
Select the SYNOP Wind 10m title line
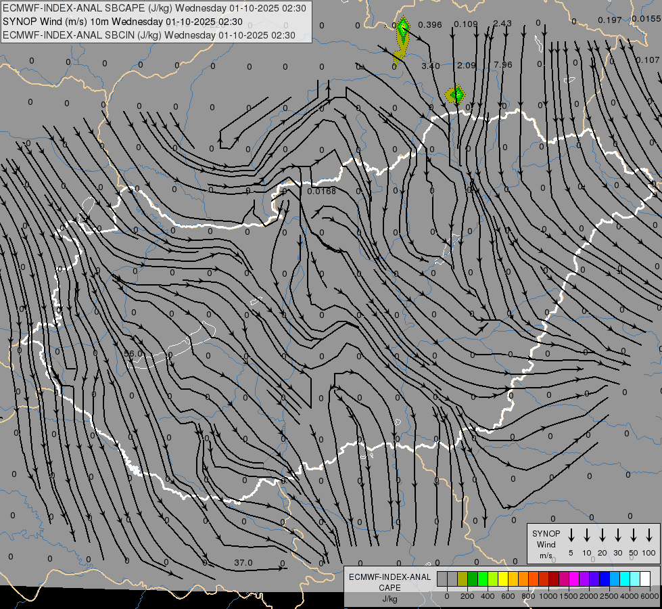click(x=122, y=22)
